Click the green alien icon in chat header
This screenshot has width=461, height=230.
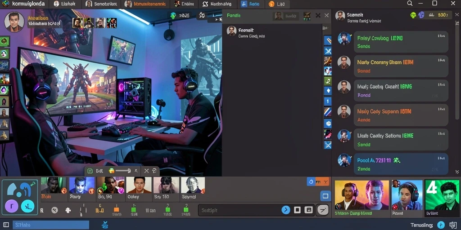[413, 15]
